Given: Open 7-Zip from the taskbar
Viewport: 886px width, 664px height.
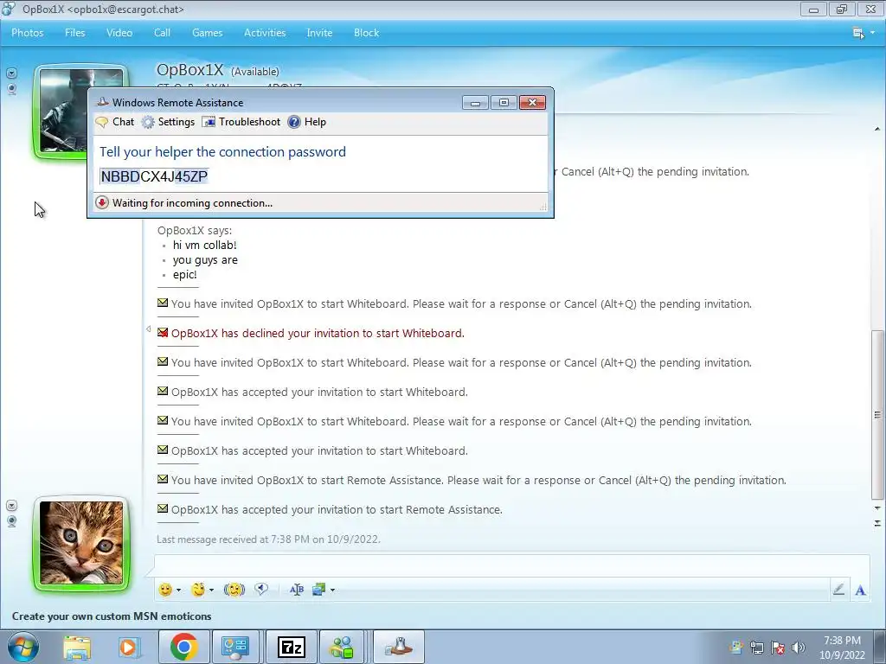Looking at the screenshot, I should (292, 647).
